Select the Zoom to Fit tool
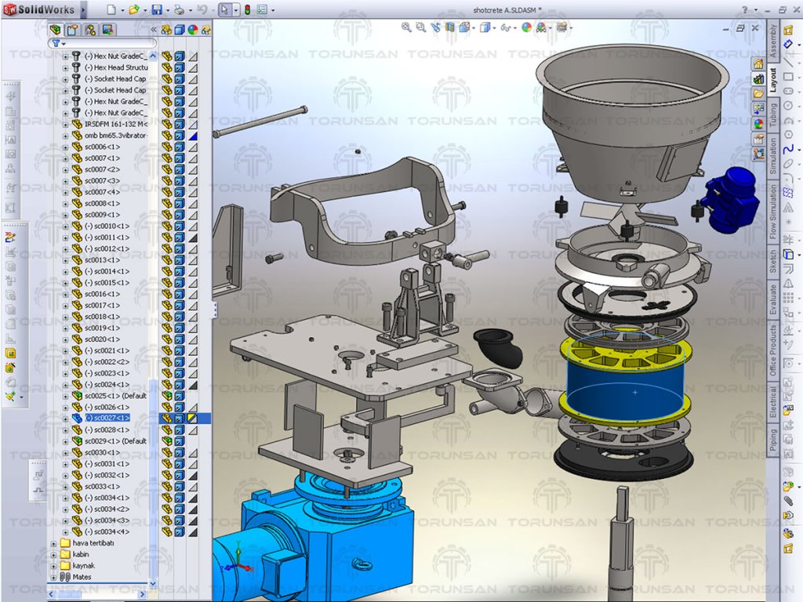The height and width of the screenshot is (602, 803). [407, 27]
